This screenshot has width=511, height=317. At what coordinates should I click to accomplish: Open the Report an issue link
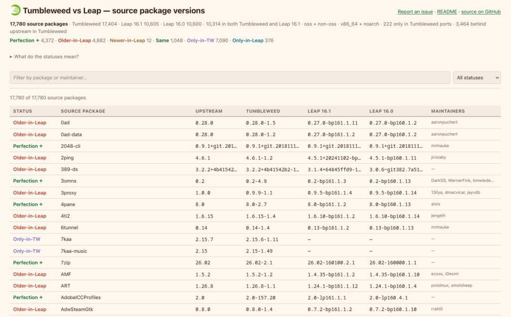tap(415, 12)
